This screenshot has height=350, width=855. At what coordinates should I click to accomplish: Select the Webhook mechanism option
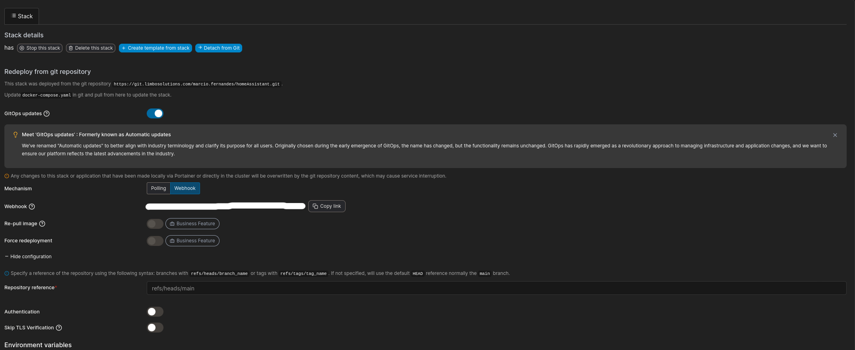(x=185, y=188)
